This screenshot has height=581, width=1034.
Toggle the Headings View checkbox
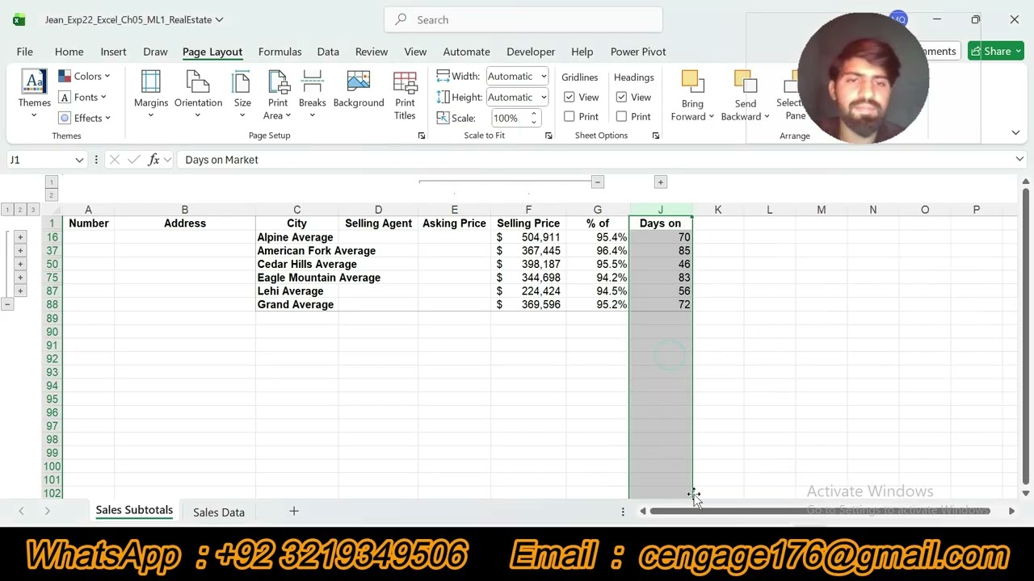(621, 97)
